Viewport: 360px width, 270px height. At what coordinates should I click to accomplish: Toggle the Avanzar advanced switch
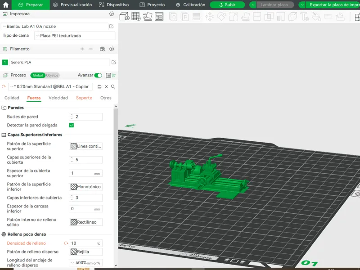coord(98,75)
